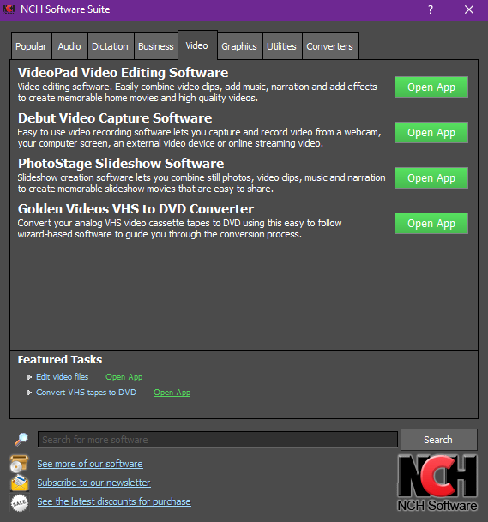The width and height of the screenshot is (488, 522).
Task: Open App for Golden Videos VHS Converter
Action: (431, 224)
